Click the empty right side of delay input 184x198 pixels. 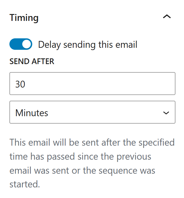143,84
